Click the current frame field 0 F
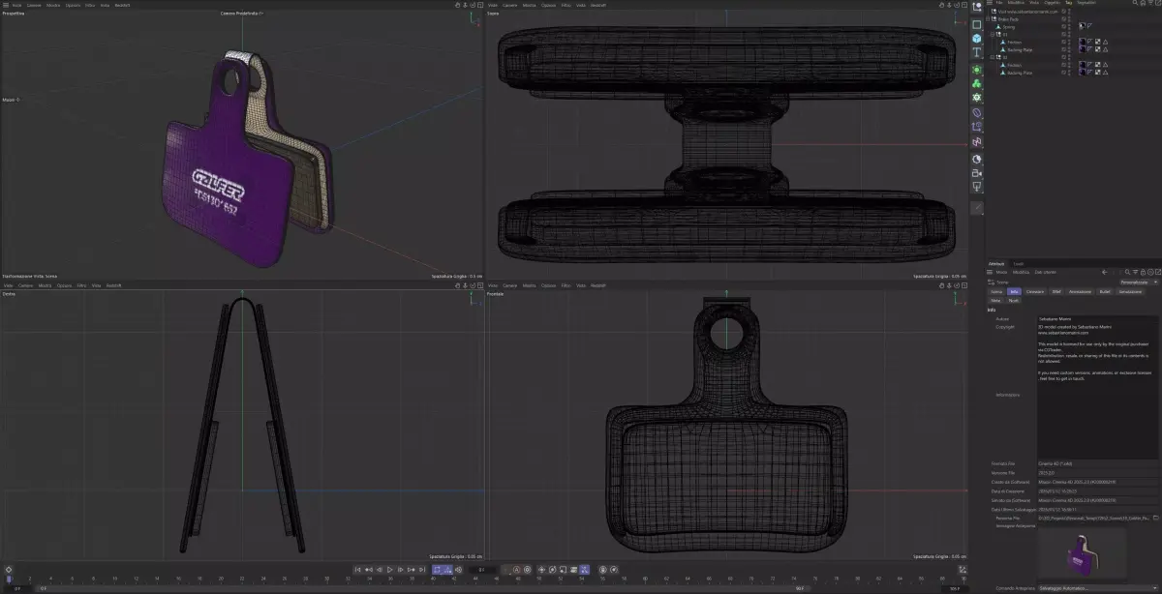1162x594 pixels. click(482, 570)
